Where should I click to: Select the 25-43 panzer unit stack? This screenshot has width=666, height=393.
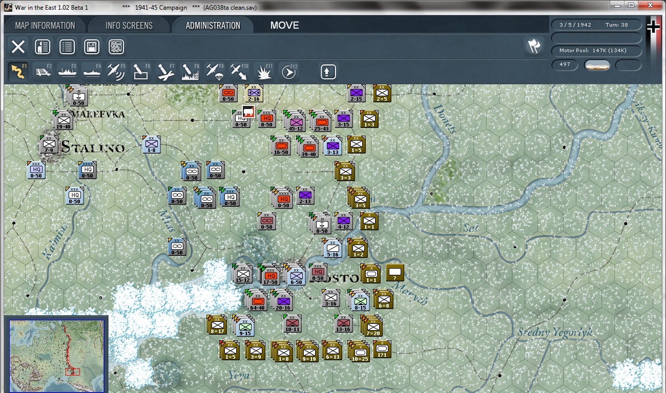(321, 121)
